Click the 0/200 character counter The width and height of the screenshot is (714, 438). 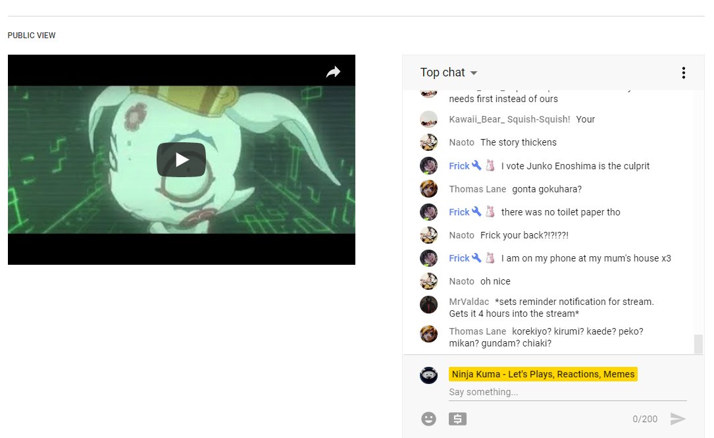tap(645, 419)
